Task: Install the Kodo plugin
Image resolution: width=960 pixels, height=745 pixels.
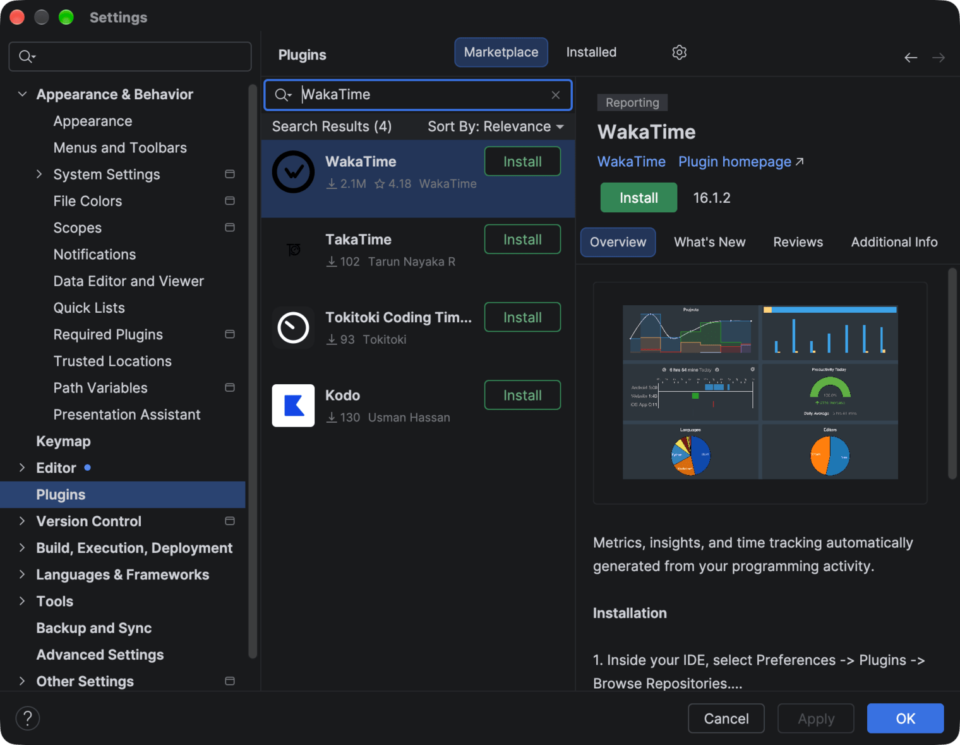Action: point(522,396)
